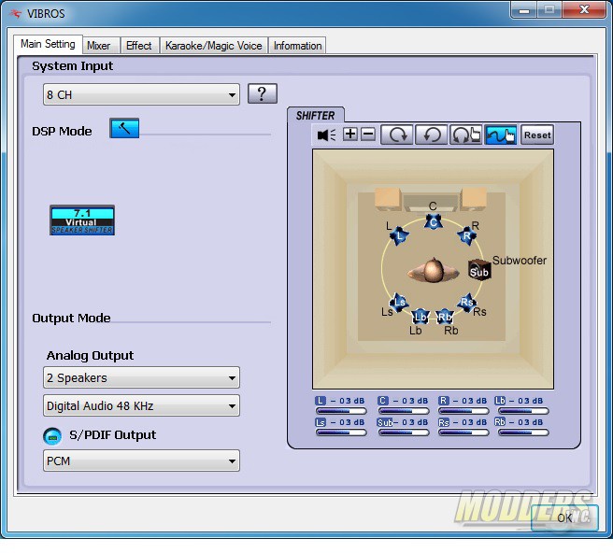Adjust the L channel volume slider
613x553 pixels.
click(341, 411)
